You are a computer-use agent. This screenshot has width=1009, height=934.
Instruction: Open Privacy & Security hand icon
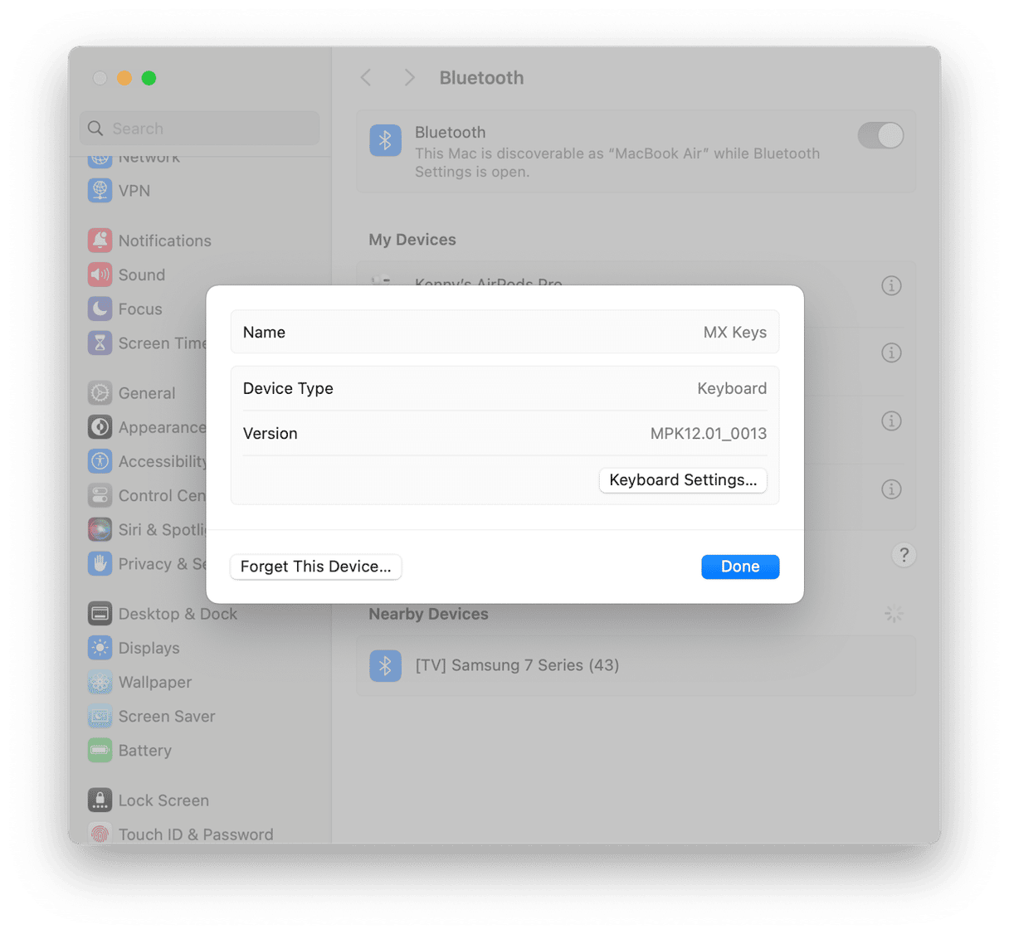click(x=100, y=563)
